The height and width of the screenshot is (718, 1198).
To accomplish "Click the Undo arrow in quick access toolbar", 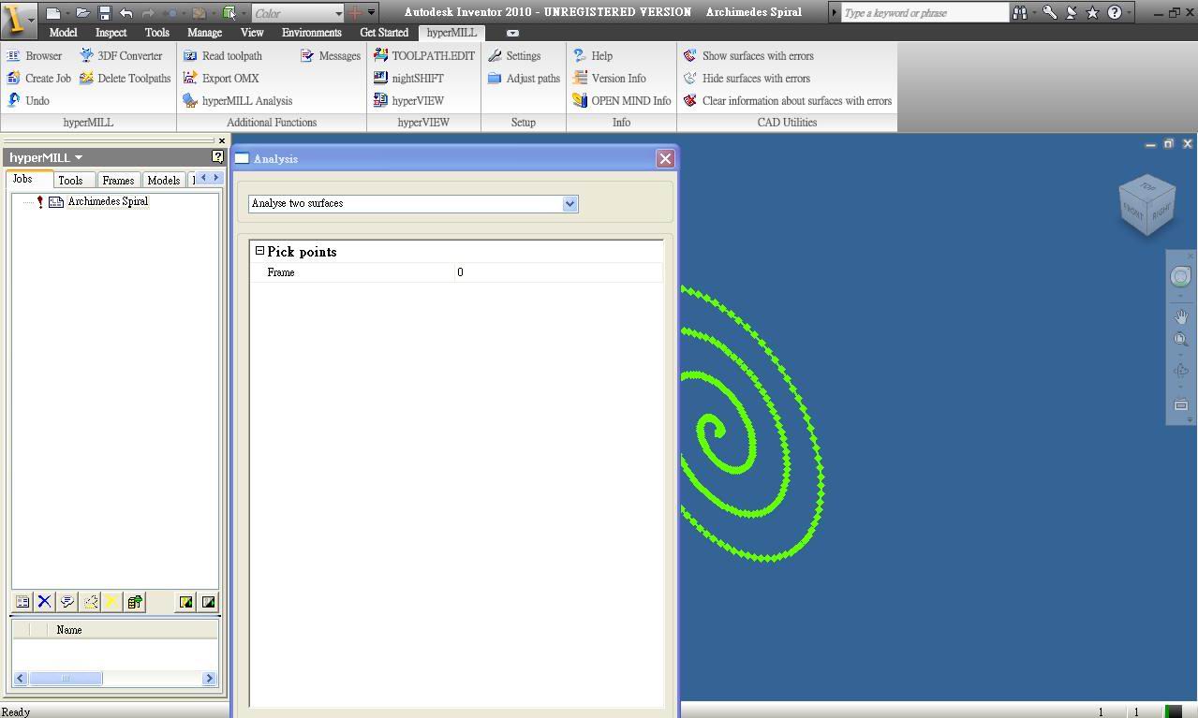I will [x=126, y=13].
